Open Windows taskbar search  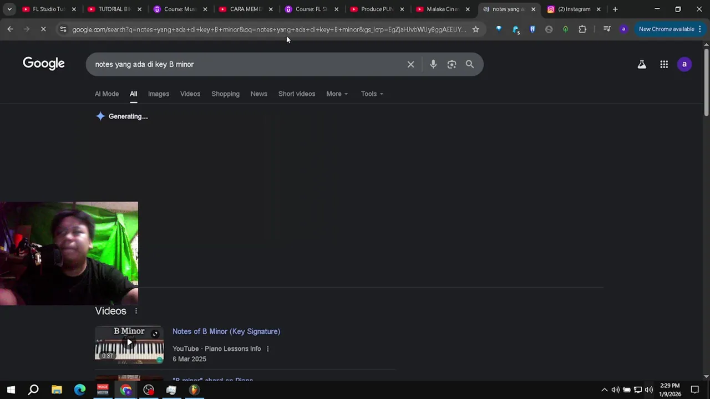point(33,390)
